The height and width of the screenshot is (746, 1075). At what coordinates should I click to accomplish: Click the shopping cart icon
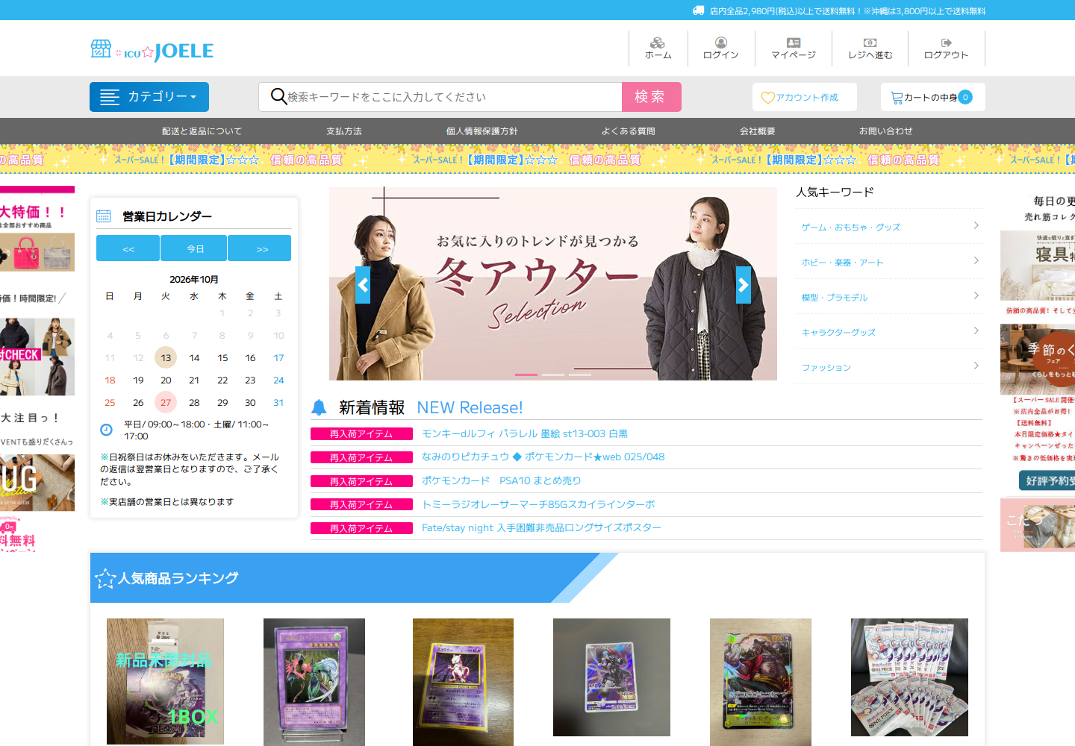click(x=897, y=98)
